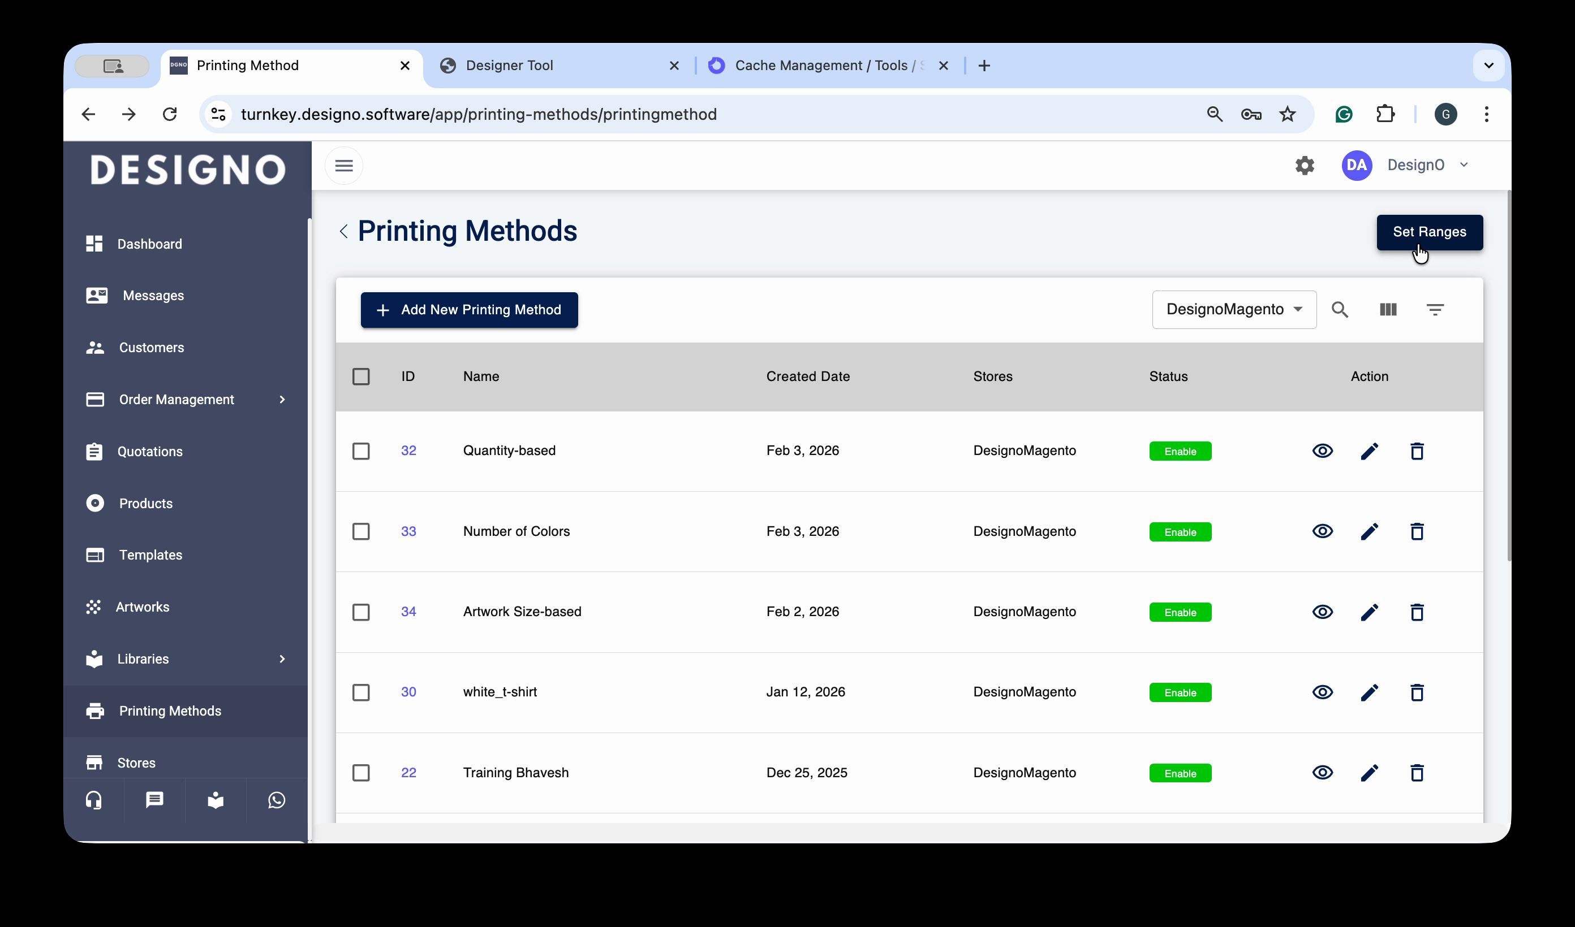
Task: Toggle the hamburger sidebar menu button
Action: (344, 166)
